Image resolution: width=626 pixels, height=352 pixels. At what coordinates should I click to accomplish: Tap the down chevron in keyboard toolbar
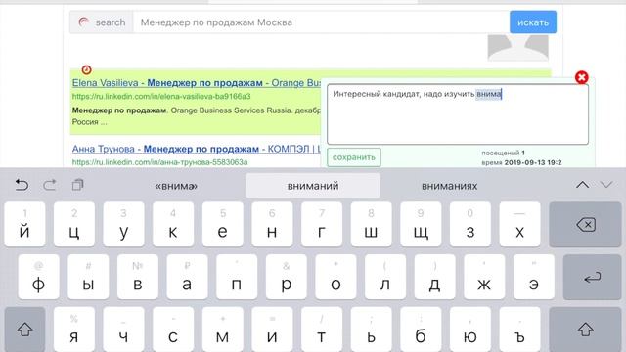pos(606,185)
